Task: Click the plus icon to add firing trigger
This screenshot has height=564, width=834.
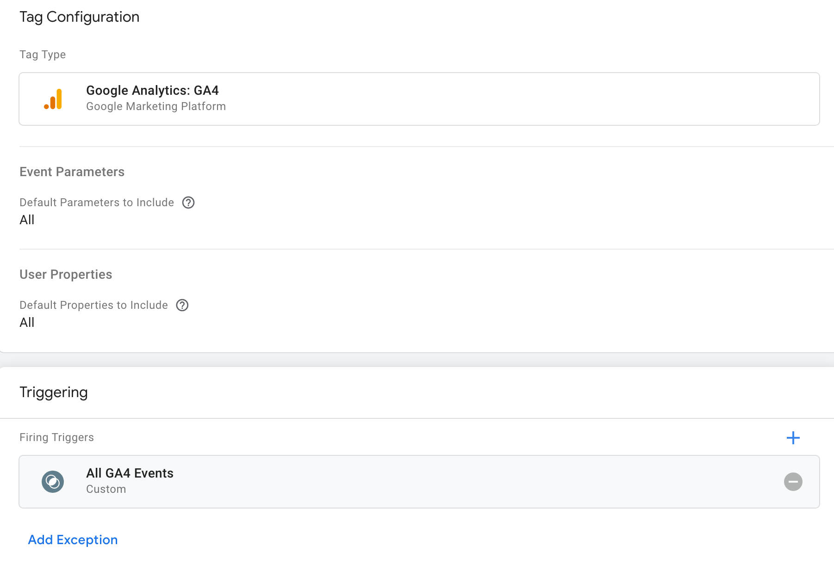Action: pos(793,437)
